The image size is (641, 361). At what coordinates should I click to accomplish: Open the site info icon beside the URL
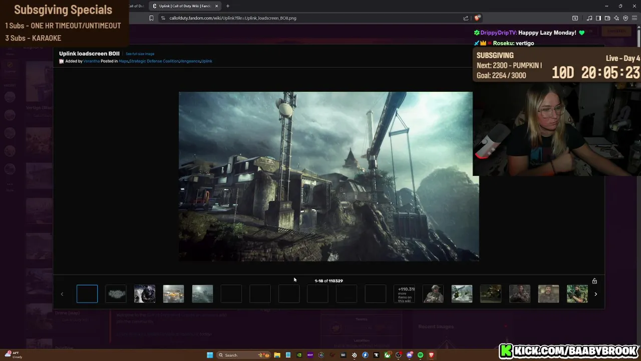coord(163,18)
